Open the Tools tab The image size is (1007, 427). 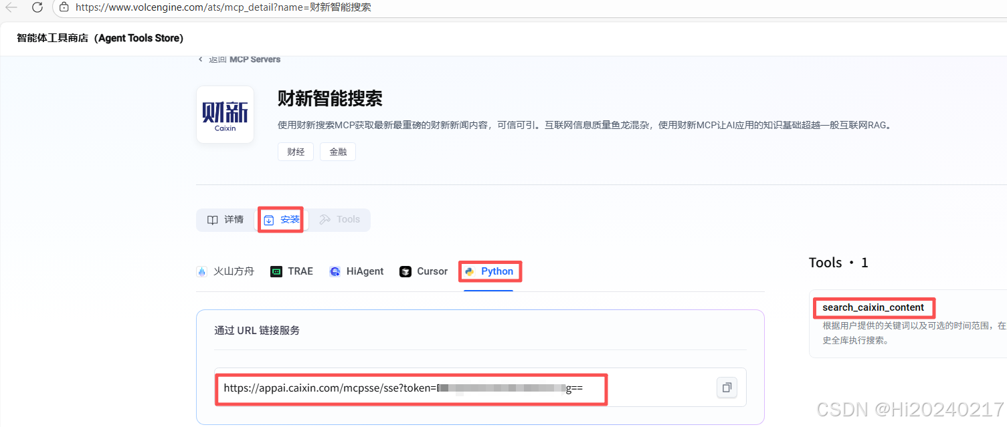pyautogui.click(x=339, y=219)
